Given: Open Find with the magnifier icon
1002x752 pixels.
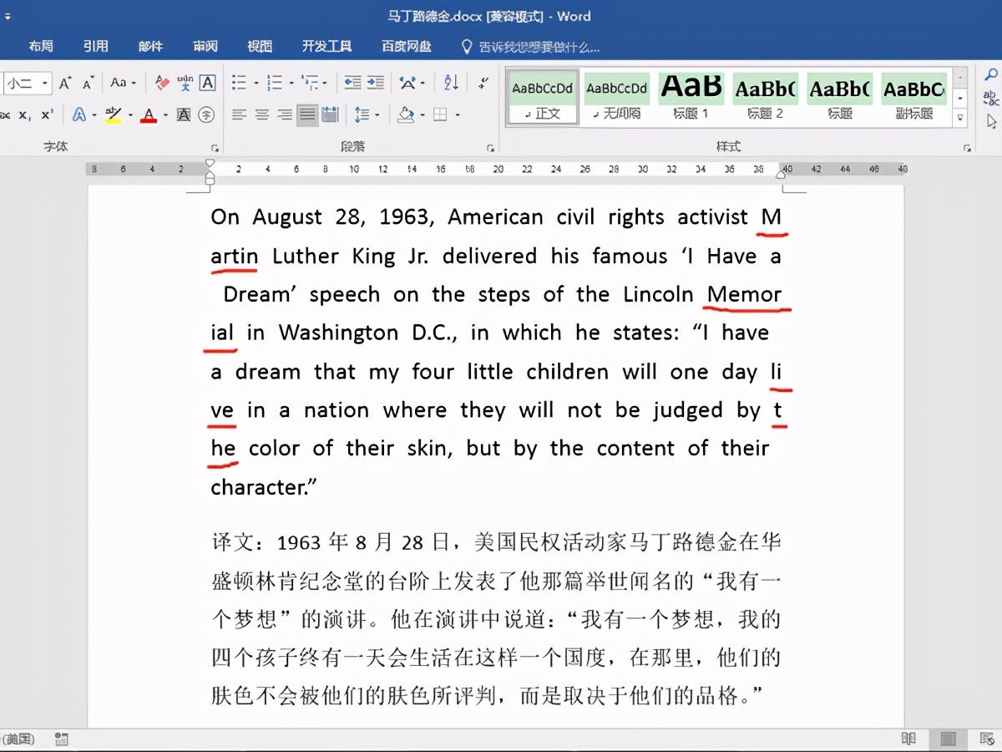Looking at the screenshot, I should coord(991,76).
